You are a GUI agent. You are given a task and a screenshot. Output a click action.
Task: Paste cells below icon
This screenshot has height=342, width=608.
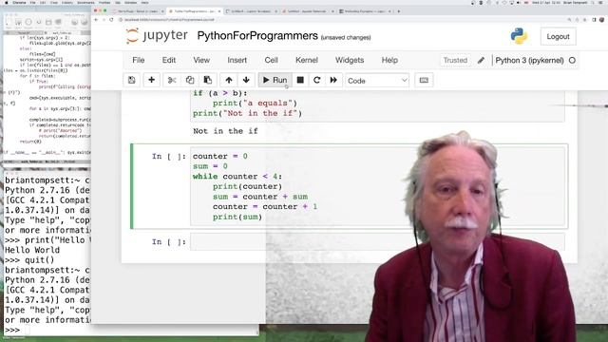tap(208, 80)
